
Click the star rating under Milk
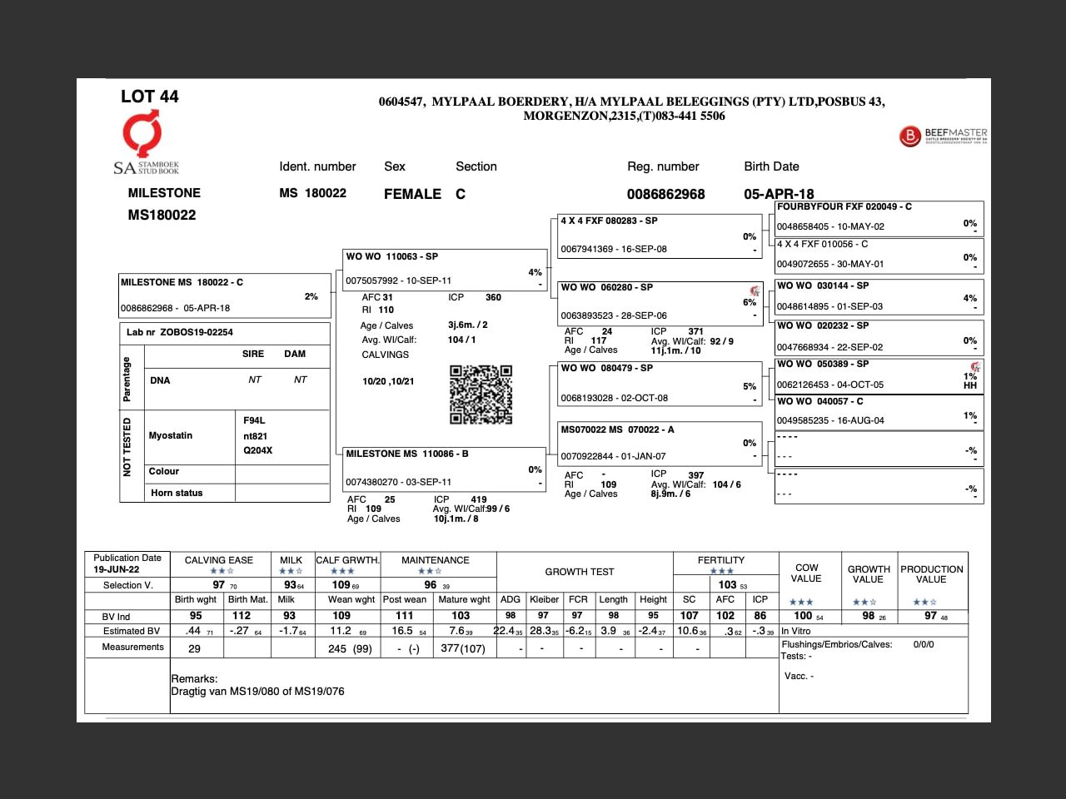click(x=291, y=571)
